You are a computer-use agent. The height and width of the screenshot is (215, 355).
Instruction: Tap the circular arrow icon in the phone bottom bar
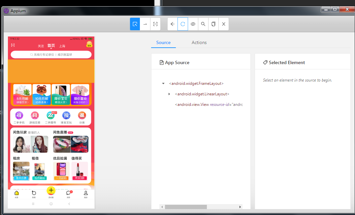point(34,193)
